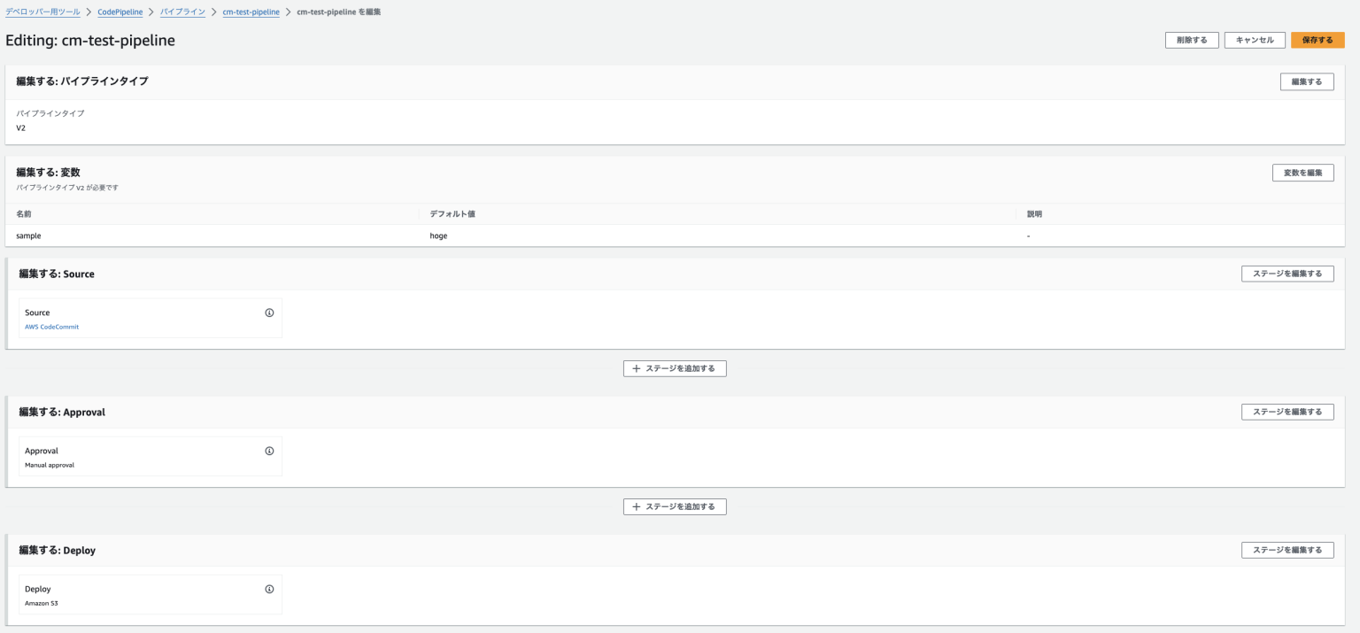Viewport: 1360px width, 633px height.
Task: Open the AWS CodeCommit provider link
Action: pyautogui.click(x=51, y=327)
